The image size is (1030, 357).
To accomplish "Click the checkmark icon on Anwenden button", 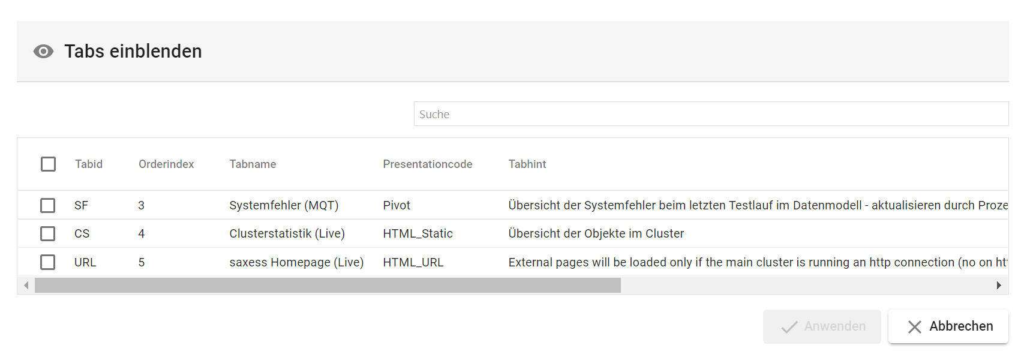I will point(789,326).
